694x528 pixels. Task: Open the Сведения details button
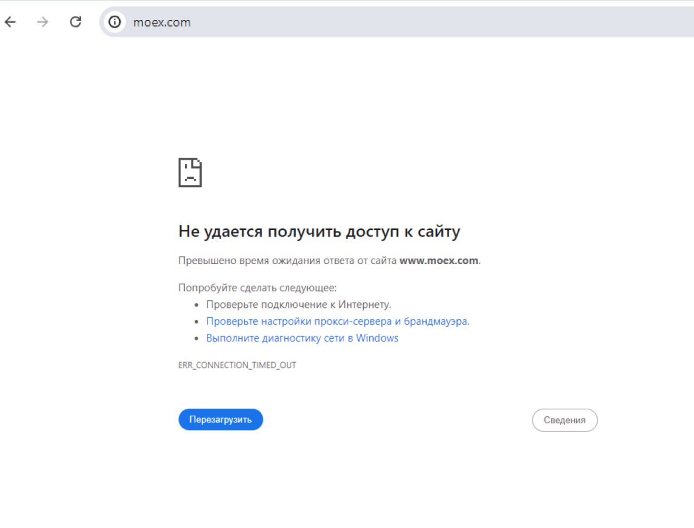pos(564,420)
